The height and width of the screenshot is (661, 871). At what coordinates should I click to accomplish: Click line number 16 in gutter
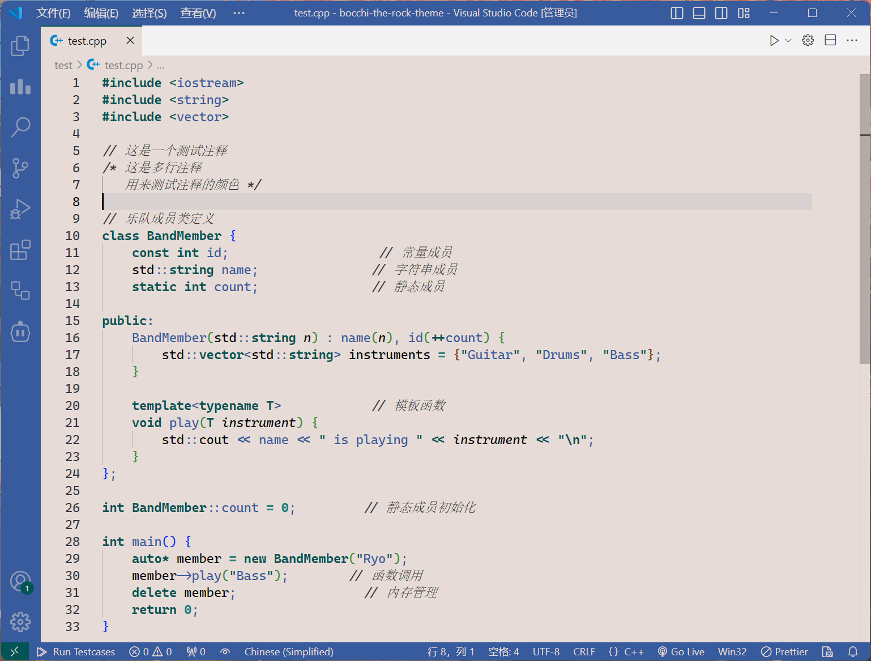[72, 338]
